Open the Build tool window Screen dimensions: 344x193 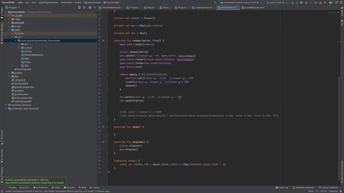point(82,188)
